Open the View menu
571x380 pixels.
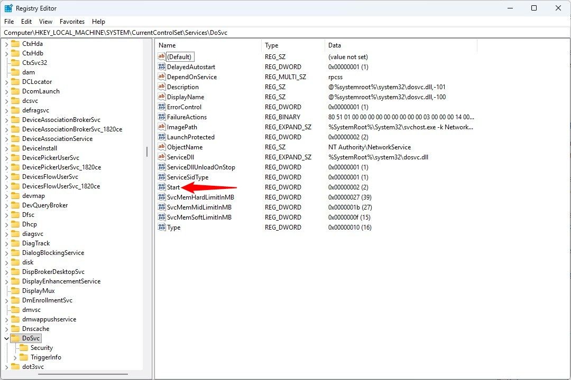tap(45, 22)
